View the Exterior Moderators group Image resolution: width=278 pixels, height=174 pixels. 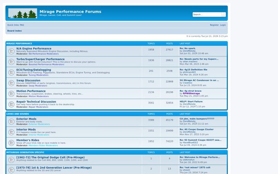click(x=39, y=124)
